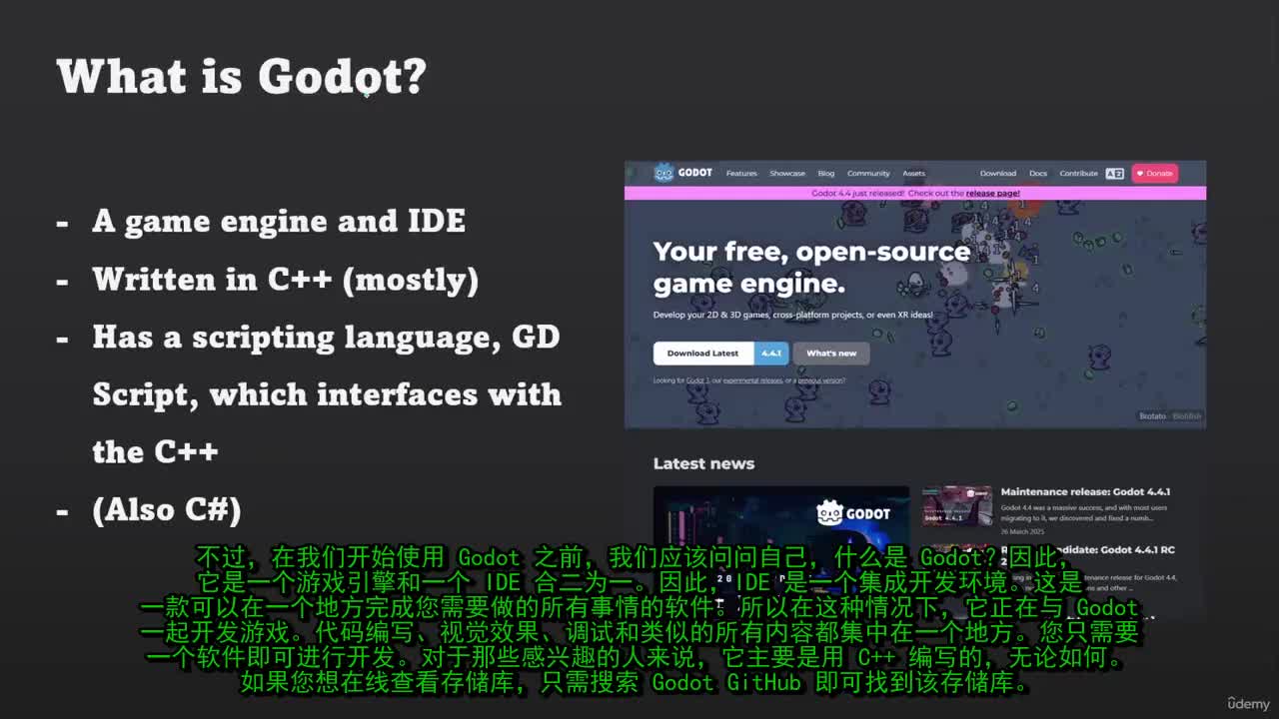Open Maintenance release: Godot 4.4.1 headline
1279x719 pixels.
(1085, 492)
